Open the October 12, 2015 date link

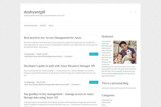coord(42,54)
